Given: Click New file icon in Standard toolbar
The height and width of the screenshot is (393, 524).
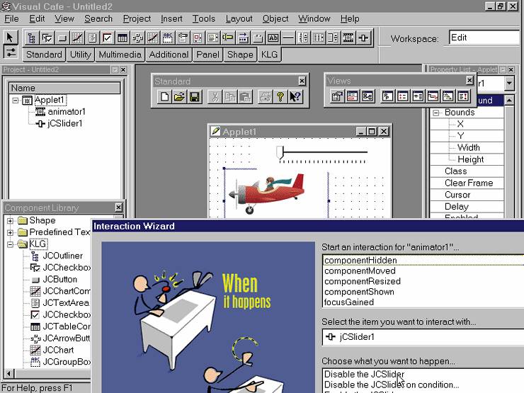Looking at the screenshot, I should 164,97.
